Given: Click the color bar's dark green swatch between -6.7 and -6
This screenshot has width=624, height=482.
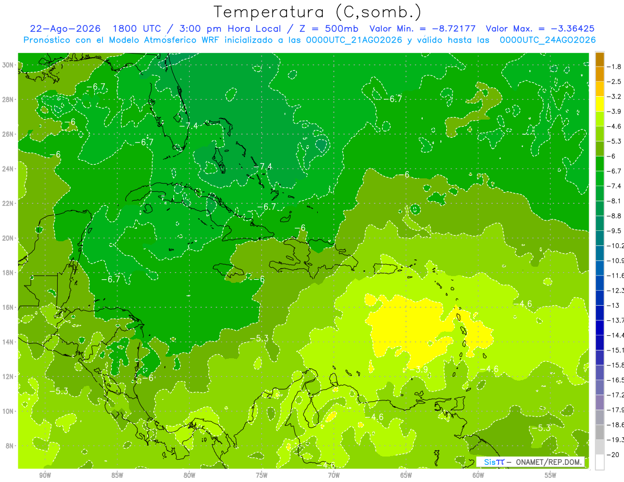Looking at the screenshot, I should (600, 164).
